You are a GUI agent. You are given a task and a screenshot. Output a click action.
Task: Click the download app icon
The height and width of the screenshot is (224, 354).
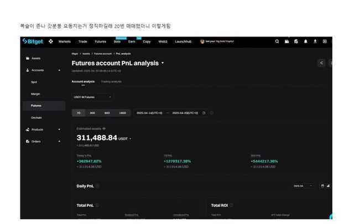[x=315, y=41]
